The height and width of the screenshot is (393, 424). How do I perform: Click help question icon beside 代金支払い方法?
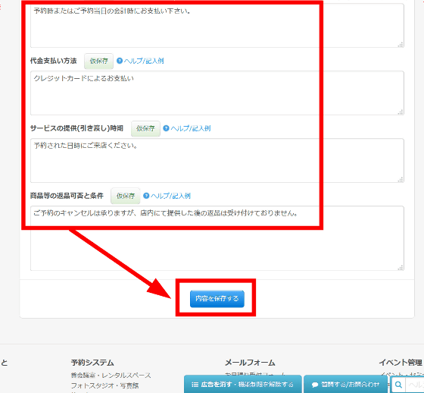coord(120,61)
